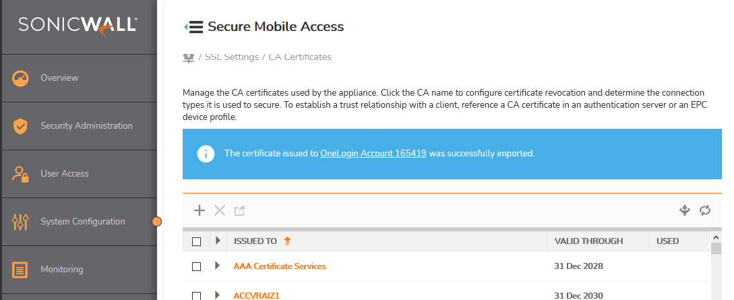The height and width of the screenshot is (300, 734).
Task: Add a new CA certificate with plus icon
Action: point(200,210)
